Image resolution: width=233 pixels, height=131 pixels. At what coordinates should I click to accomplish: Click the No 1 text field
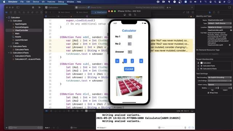(x=130, y=37)
